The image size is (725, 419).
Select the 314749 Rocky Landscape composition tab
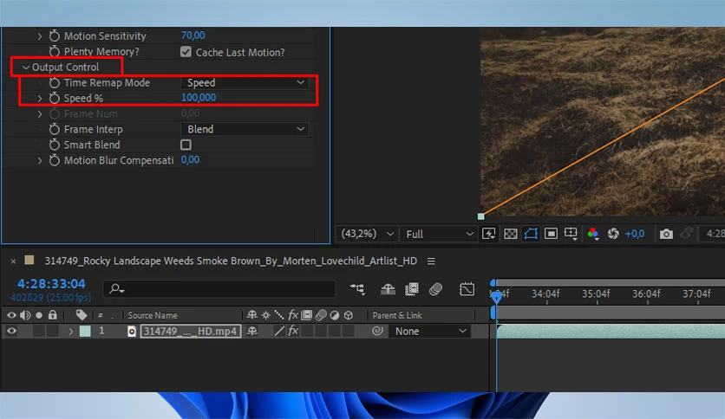231,261
